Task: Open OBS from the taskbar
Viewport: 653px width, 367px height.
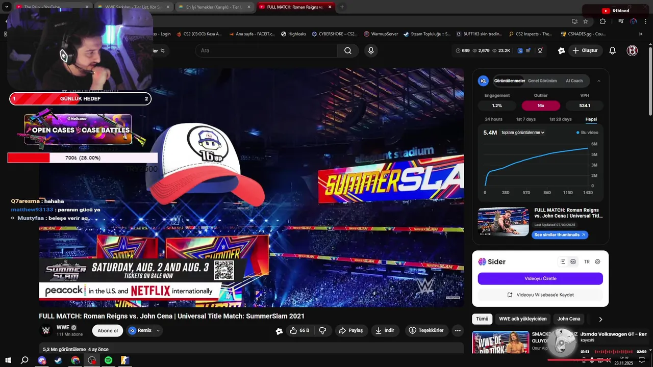Action: click(x=92, y=360)
